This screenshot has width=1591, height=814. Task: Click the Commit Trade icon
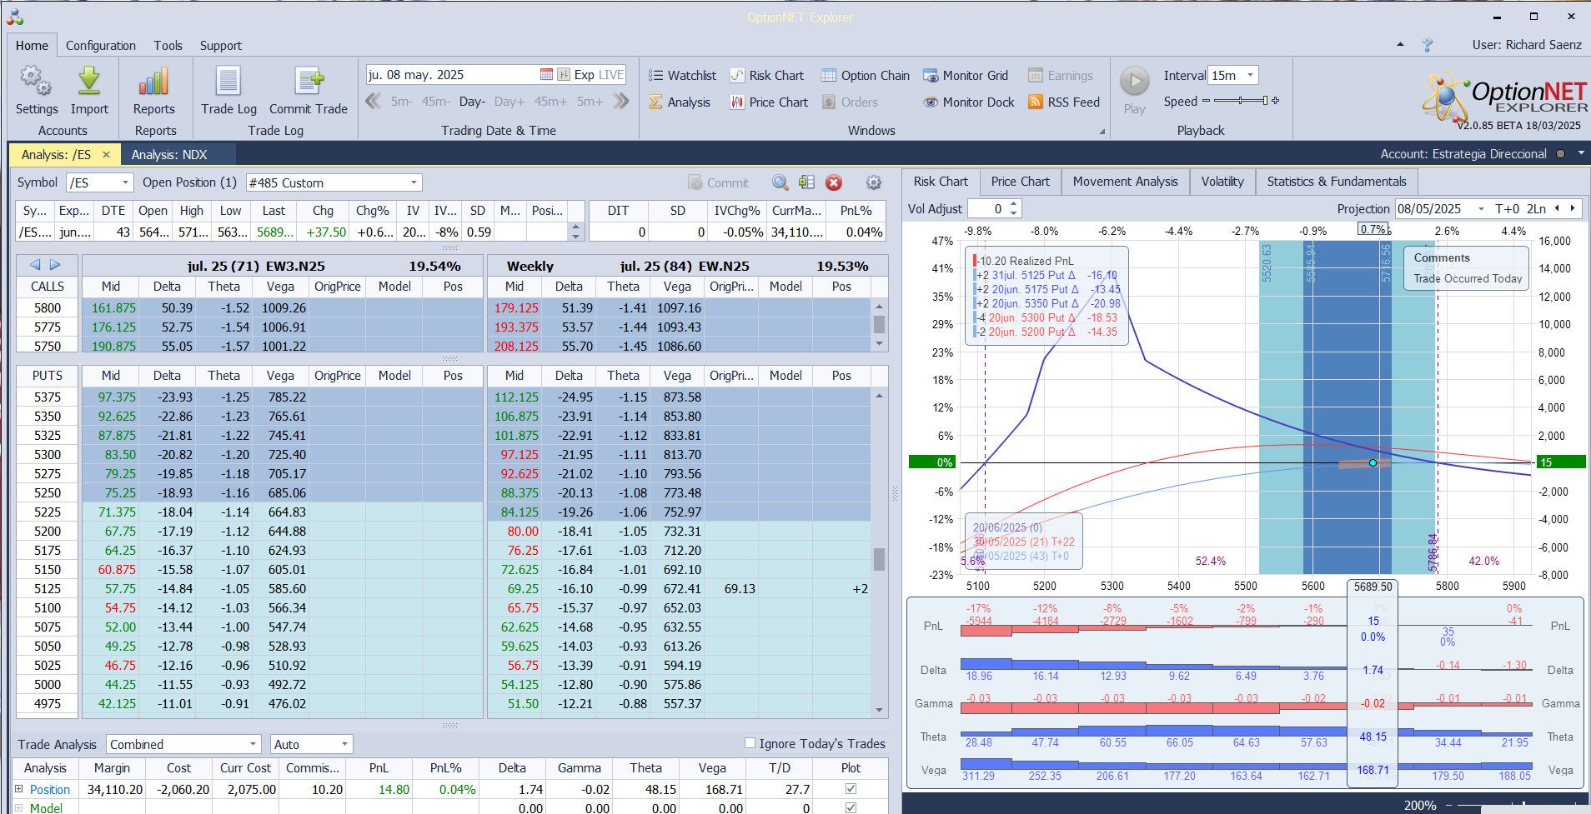pyautogui.click(x=308, y=82)
